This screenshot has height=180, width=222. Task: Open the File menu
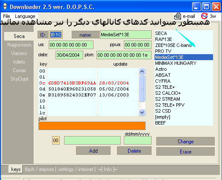coord(6,16)
